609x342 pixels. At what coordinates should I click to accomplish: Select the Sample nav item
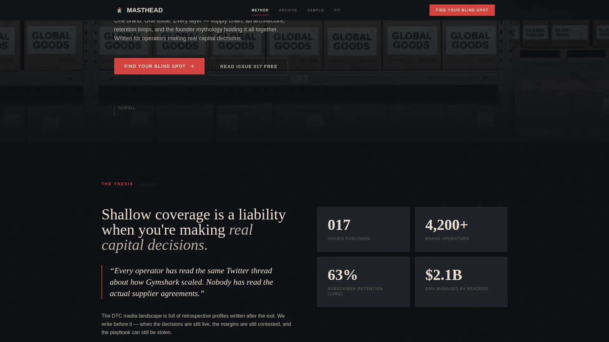pyautogui.click(x=316, y=10)
